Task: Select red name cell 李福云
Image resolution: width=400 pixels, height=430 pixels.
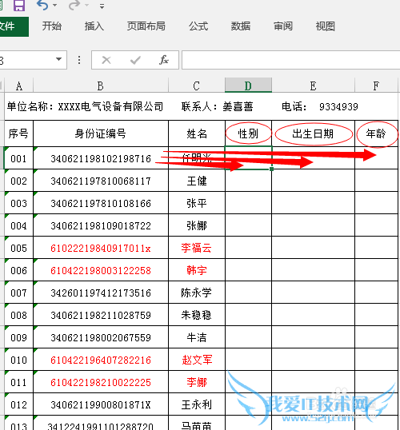Action: click(197, 248)
